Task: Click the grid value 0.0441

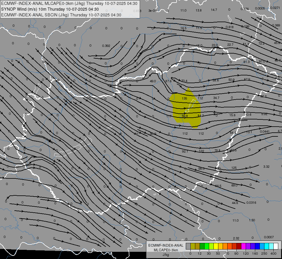Action: click(265, 132)
